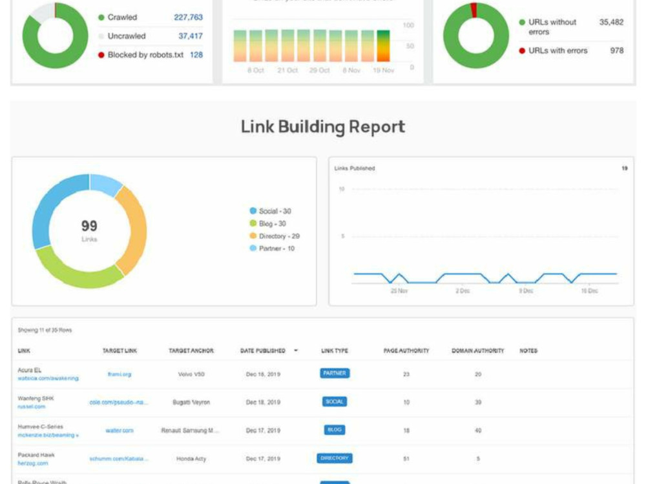Viewport: 646px width, 484px height.
Task: Click the Honda Acty anchor text
Action: click(x=191, y=459)
